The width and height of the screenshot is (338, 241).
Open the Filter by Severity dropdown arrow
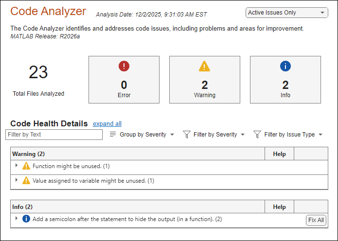click(x=243, y=135)
